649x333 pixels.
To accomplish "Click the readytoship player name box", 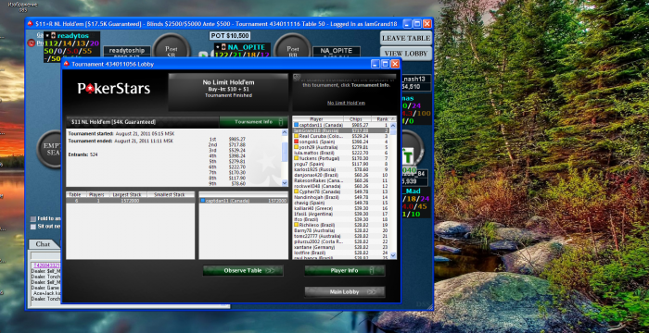I will point(127,50).
